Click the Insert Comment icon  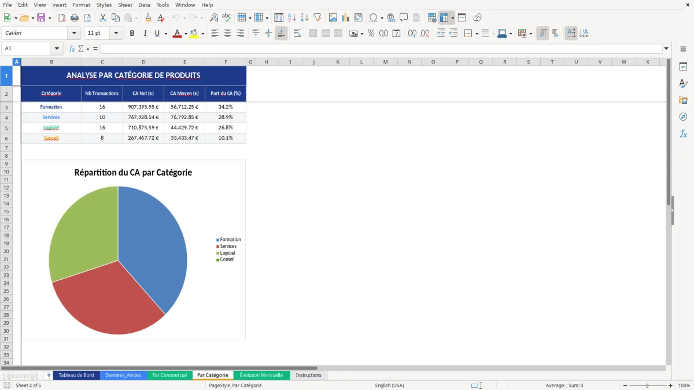click(x=404, y=17)
